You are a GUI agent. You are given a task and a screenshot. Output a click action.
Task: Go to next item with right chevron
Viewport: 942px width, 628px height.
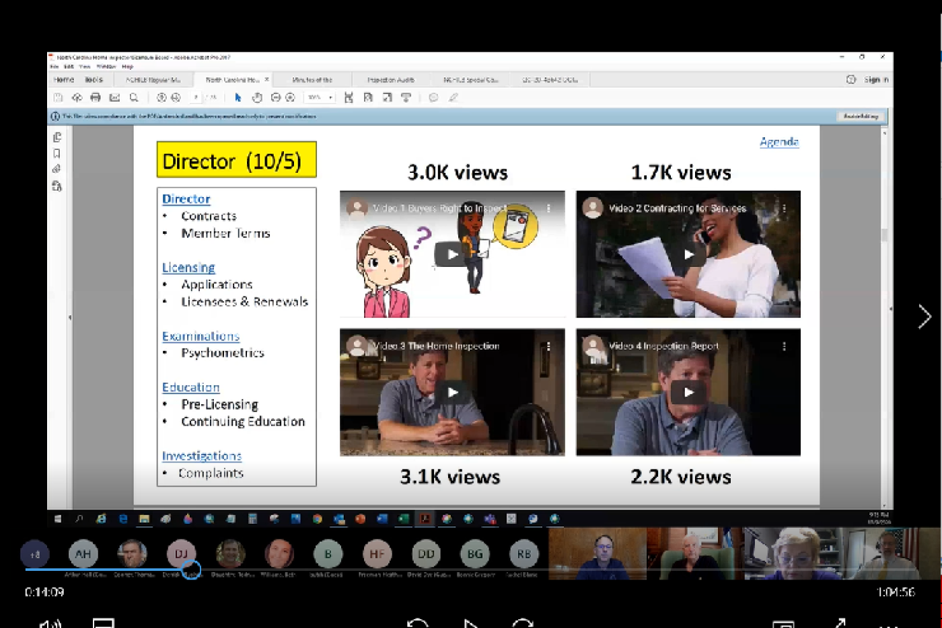(x=924, y=316)
